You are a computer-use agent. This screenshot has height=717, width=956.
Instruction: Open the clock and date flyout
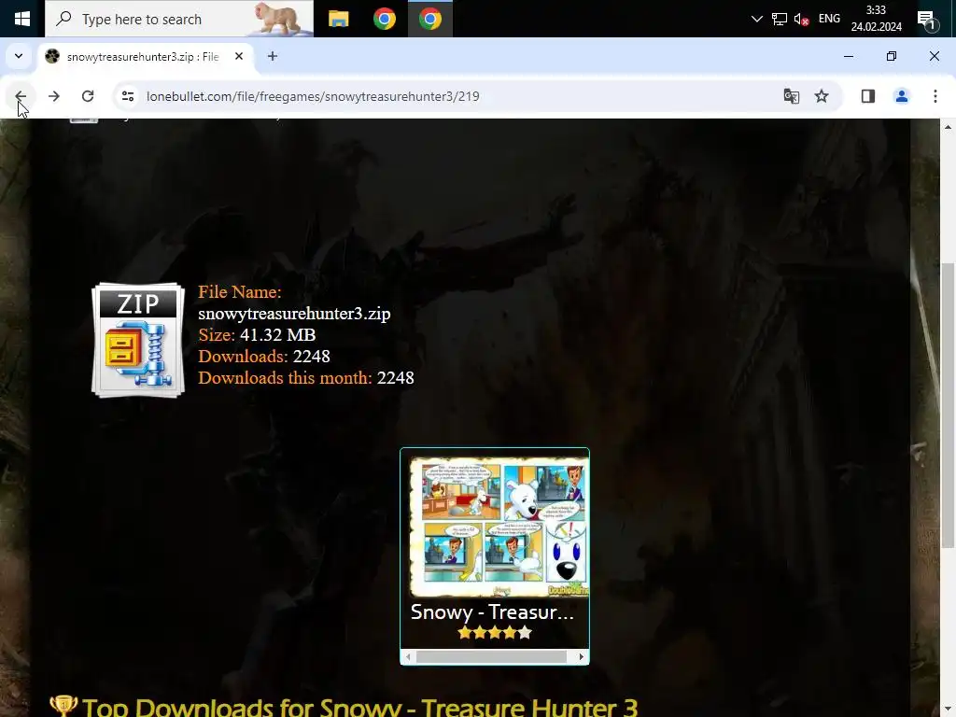click(x=876, y=19)
